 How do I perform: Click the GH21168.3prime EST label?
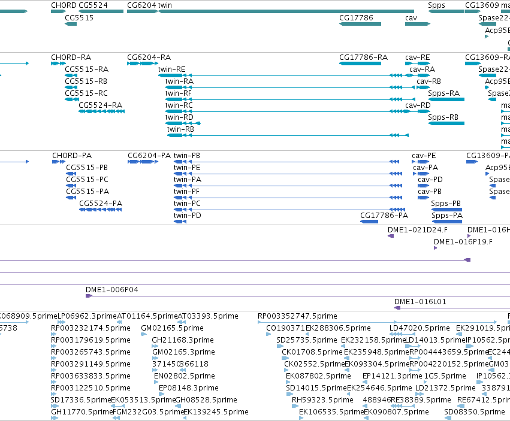coord(183,340)
